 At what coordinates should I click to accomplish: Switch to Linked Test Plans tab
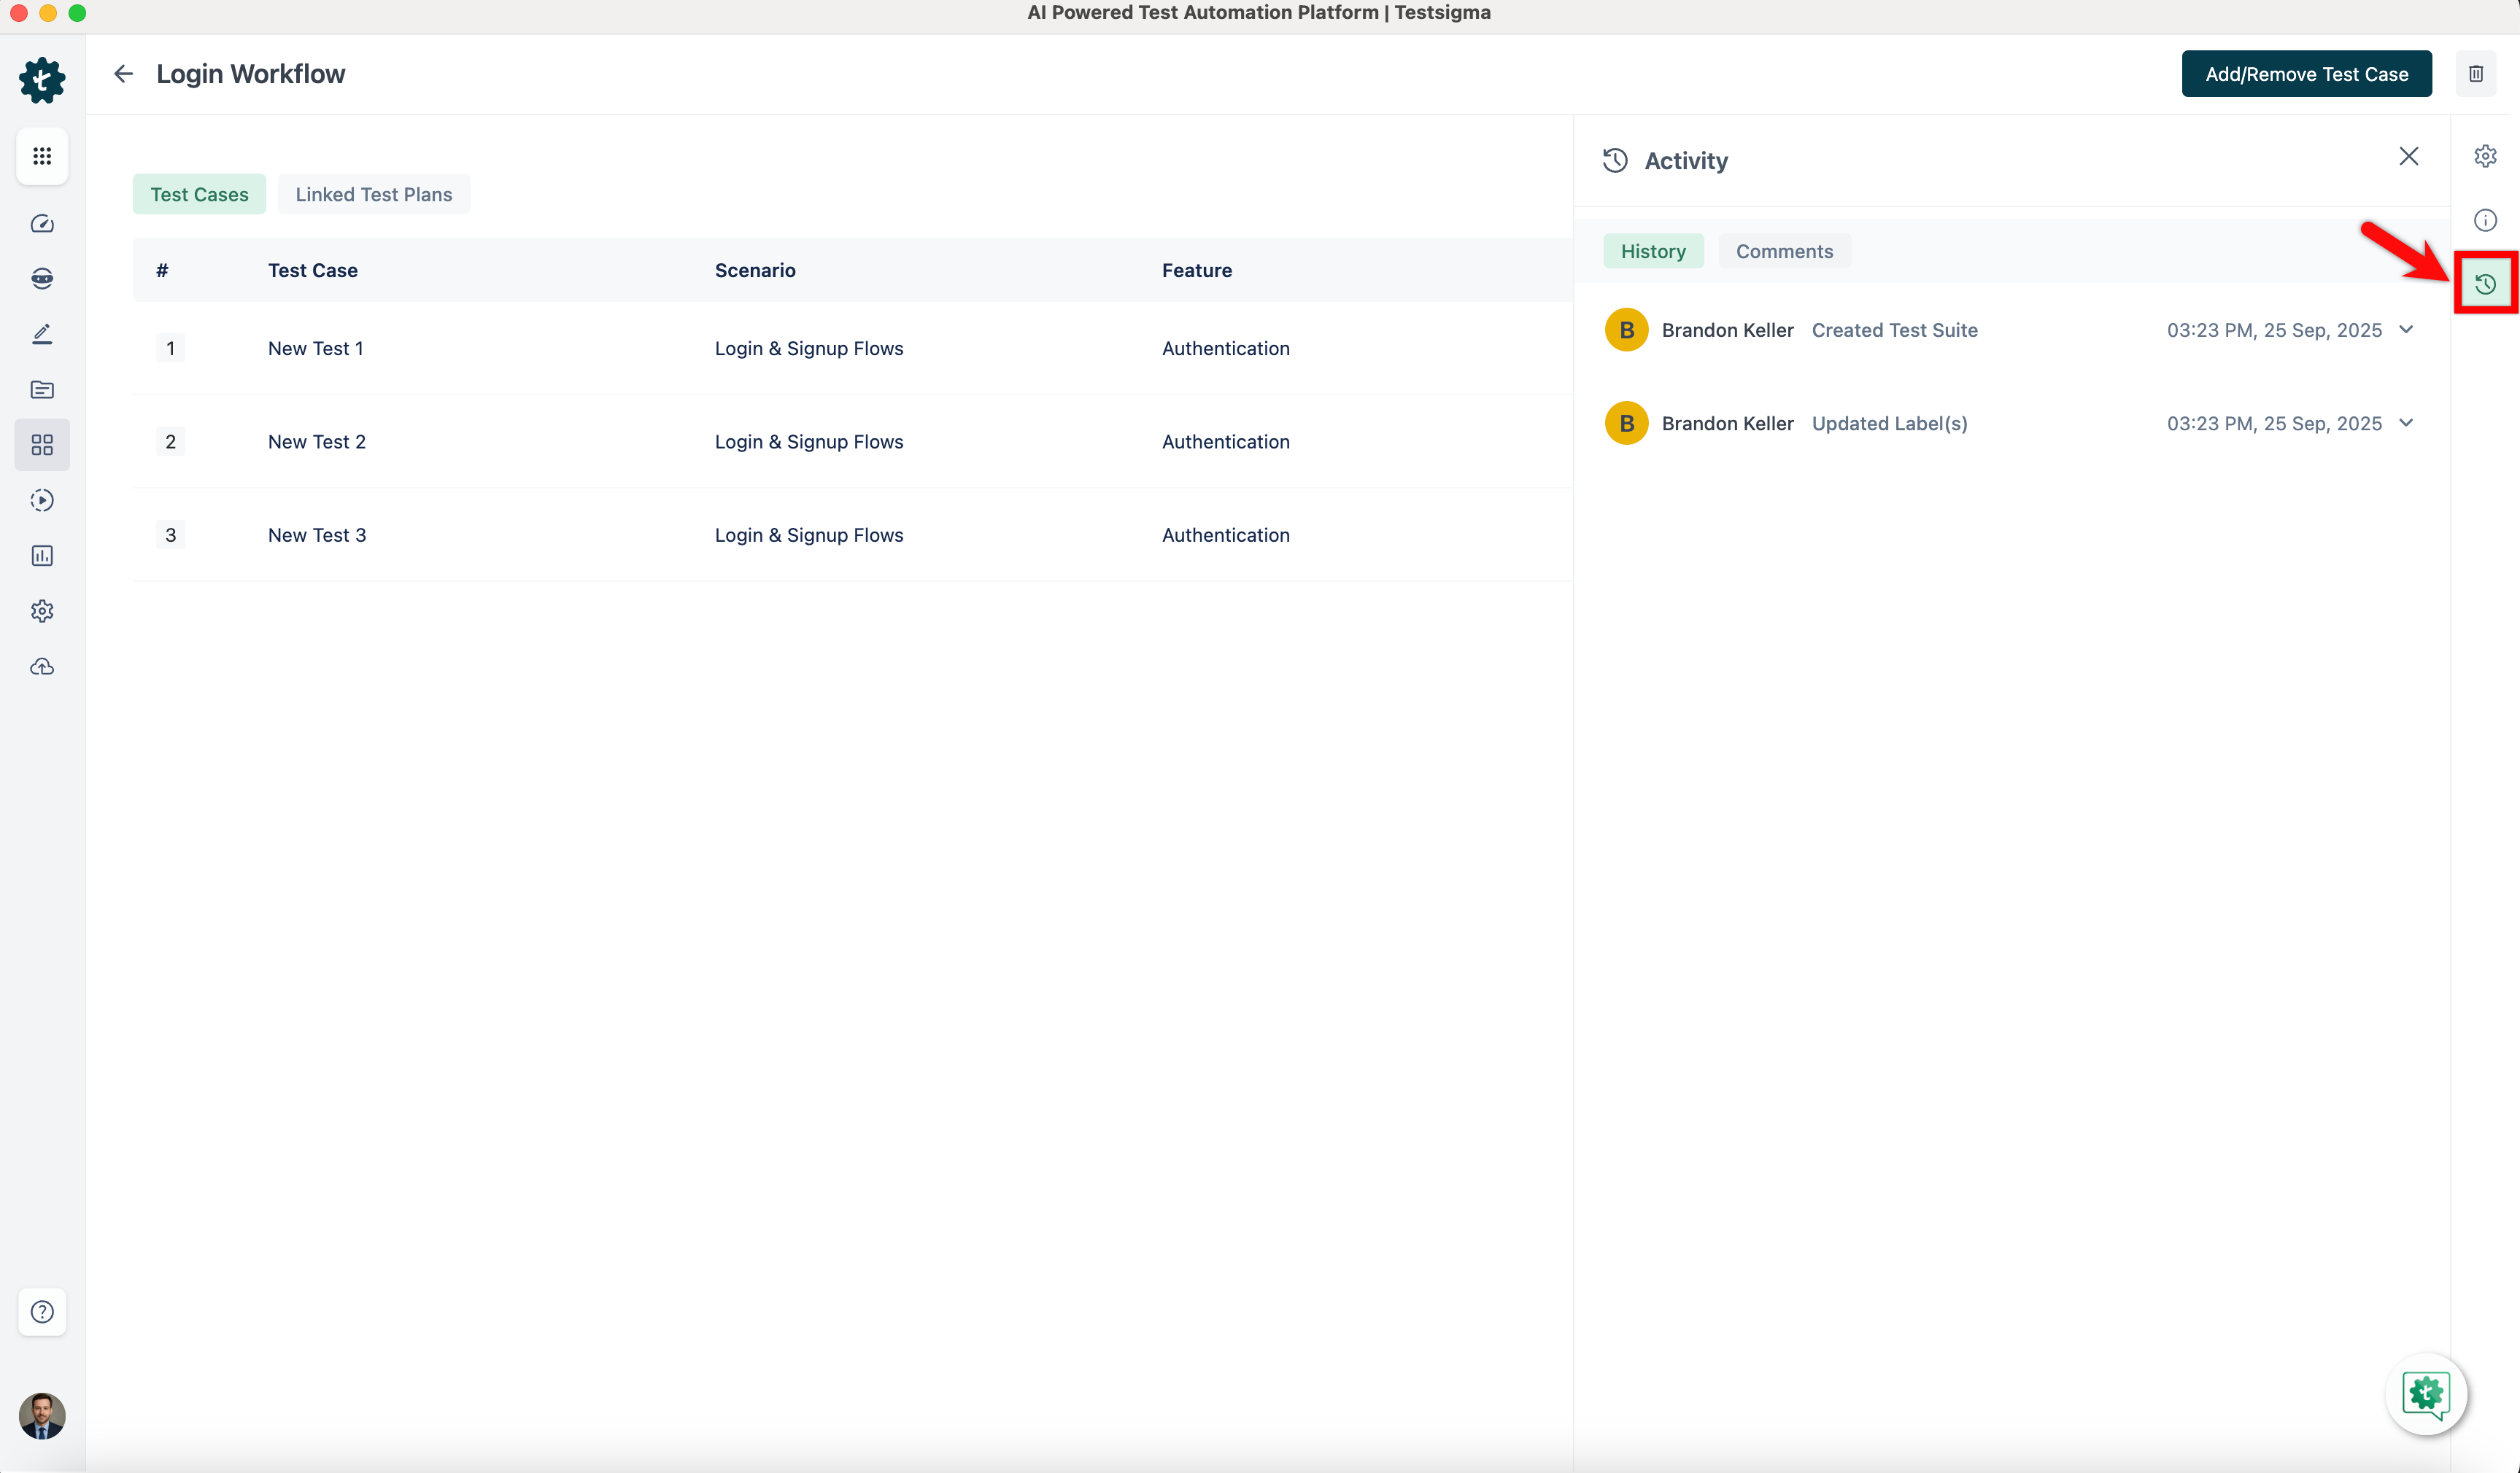pos(373,195)
